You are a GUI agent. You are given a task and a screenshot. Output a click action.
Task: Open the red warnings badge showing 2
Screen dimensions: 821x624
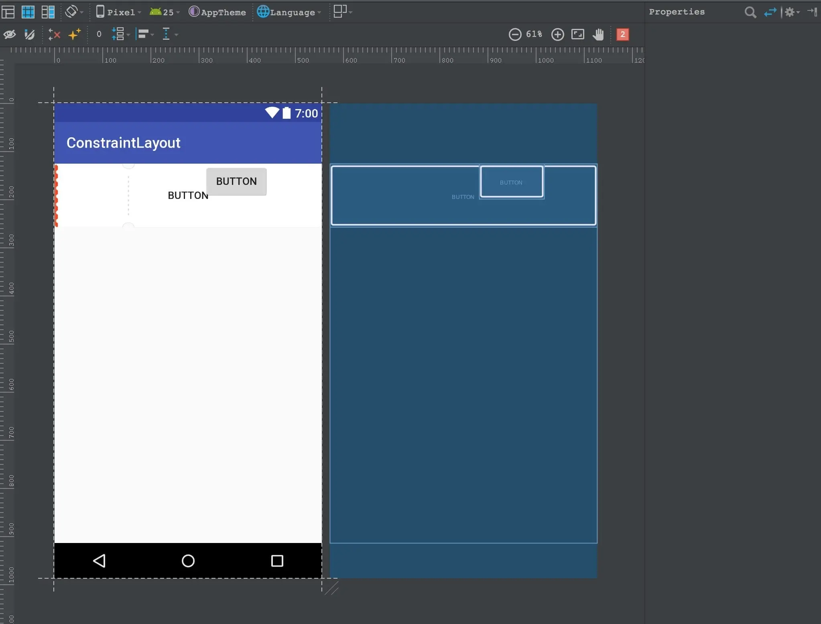pyautogui.click(x=622, y=34)
